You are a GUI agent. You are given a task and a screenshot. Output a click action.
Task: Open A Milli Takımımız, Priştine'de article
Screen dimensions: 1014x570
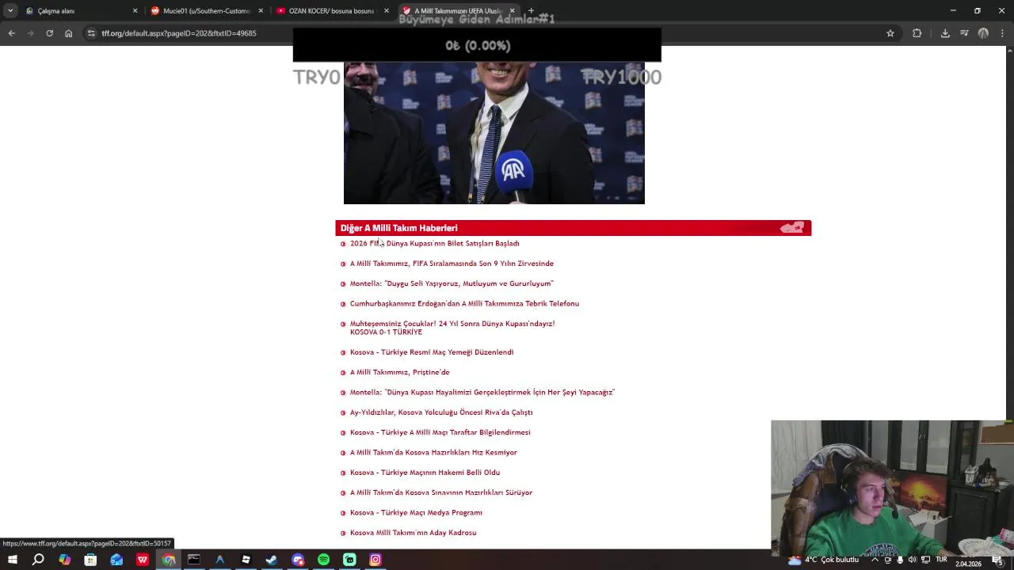click(x=399, y=372)
